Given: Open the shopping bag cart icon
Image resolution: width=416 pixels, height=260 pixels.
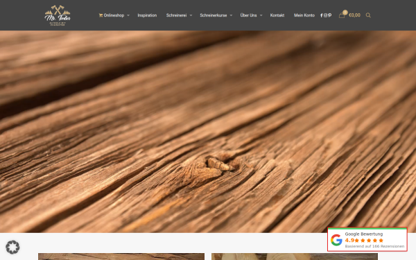Looking at the screenshot, I should click(342, 15).
